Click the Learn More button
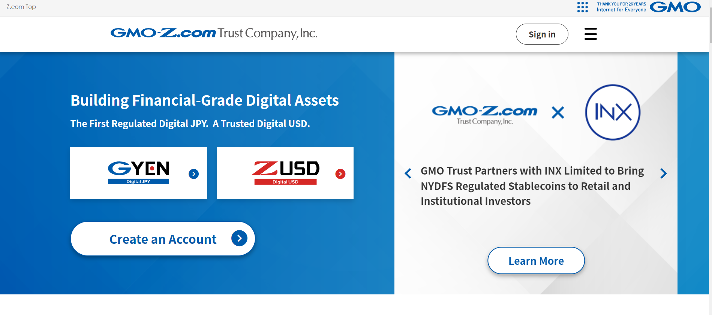 tap(536, 261)
